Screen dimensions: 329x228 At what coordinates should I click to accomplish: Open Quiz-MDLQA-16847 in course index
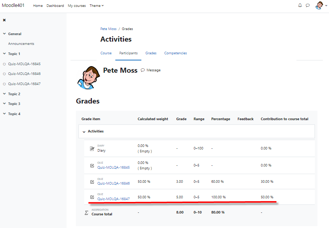24,84
